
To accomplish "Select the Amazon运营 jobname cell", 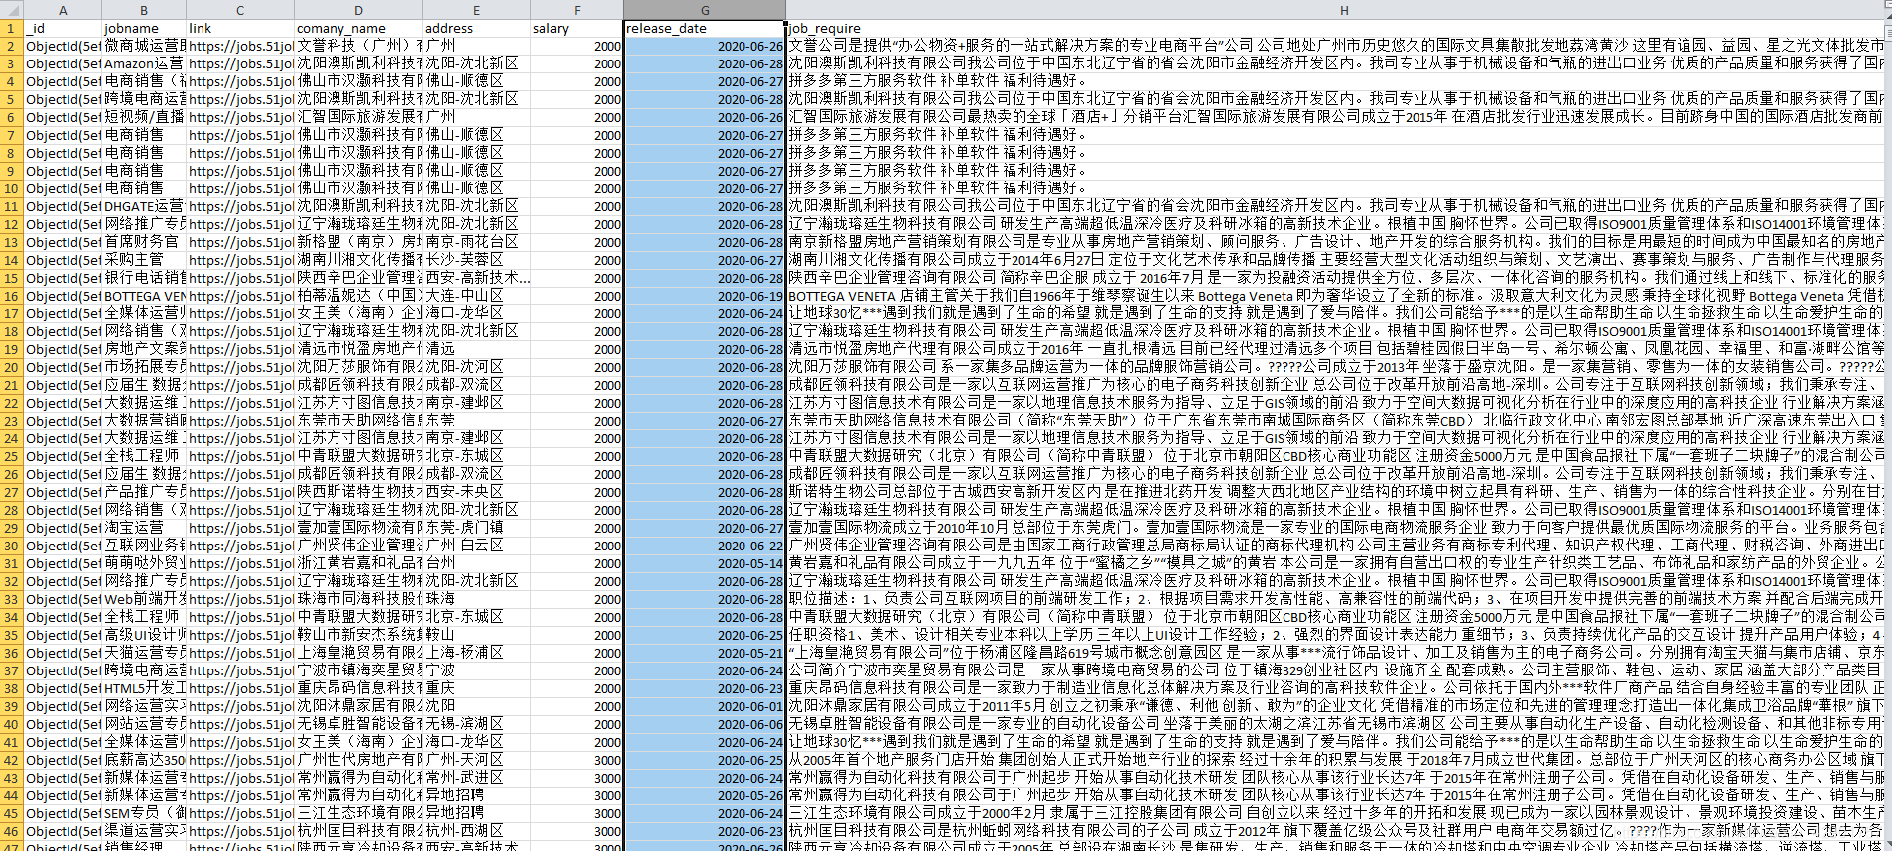I will click(x=144, y=63).
